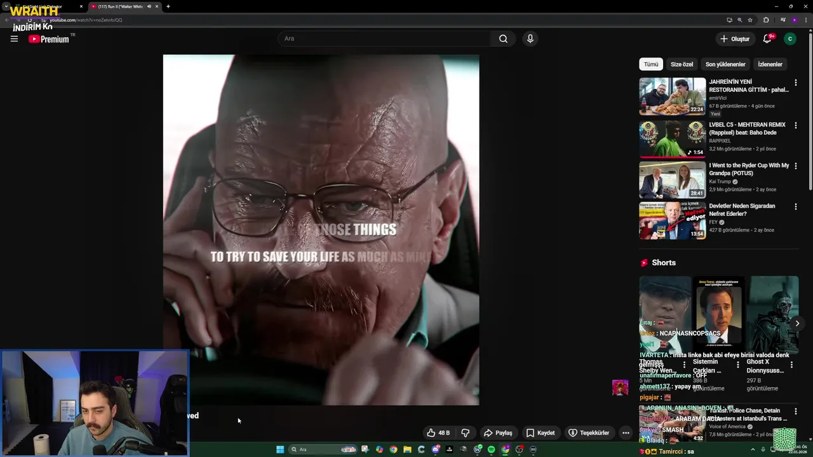Select the İzlenenler filter chip
This screenshot has width=813, height=457.
coord(770,64)
